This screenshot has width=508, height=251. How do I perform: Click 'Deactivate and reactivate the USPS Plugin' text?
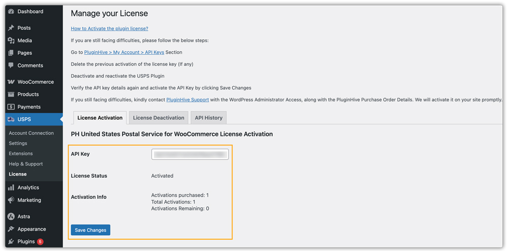pos(118,76)
